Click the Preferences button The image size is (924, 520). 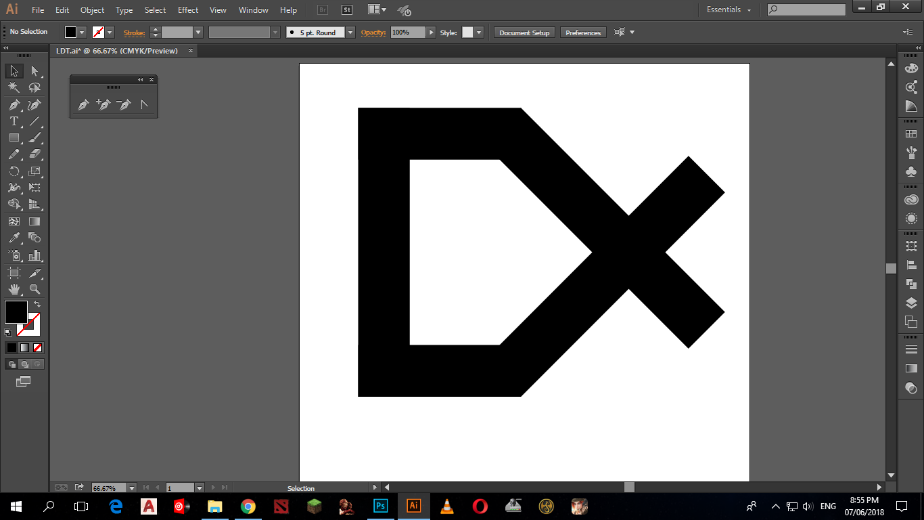point(583,32)
